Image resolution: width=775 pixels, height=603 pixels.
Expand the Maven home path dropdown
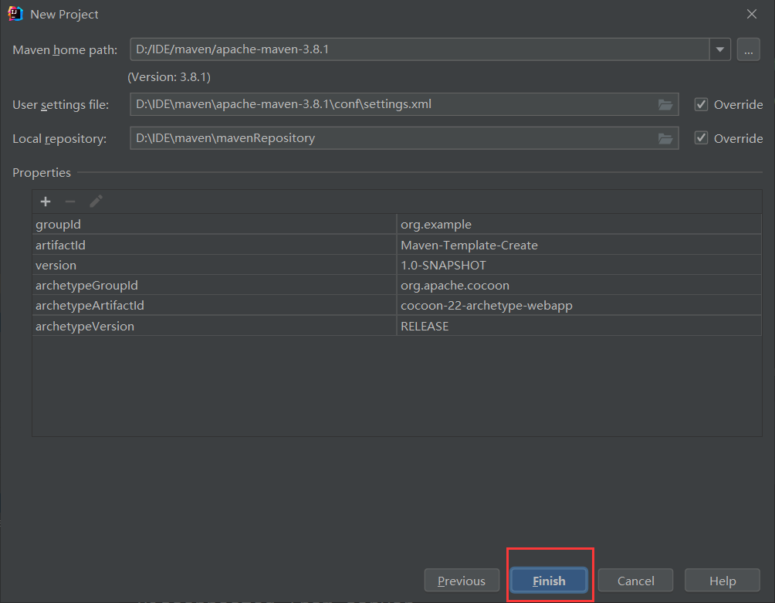tap(719, 49)
